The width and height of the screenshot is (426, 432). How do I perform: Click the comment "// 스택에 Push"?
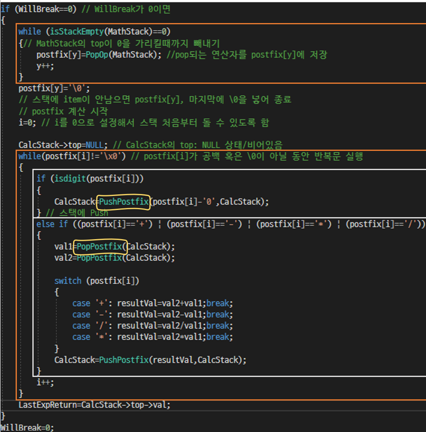(77, 213)
